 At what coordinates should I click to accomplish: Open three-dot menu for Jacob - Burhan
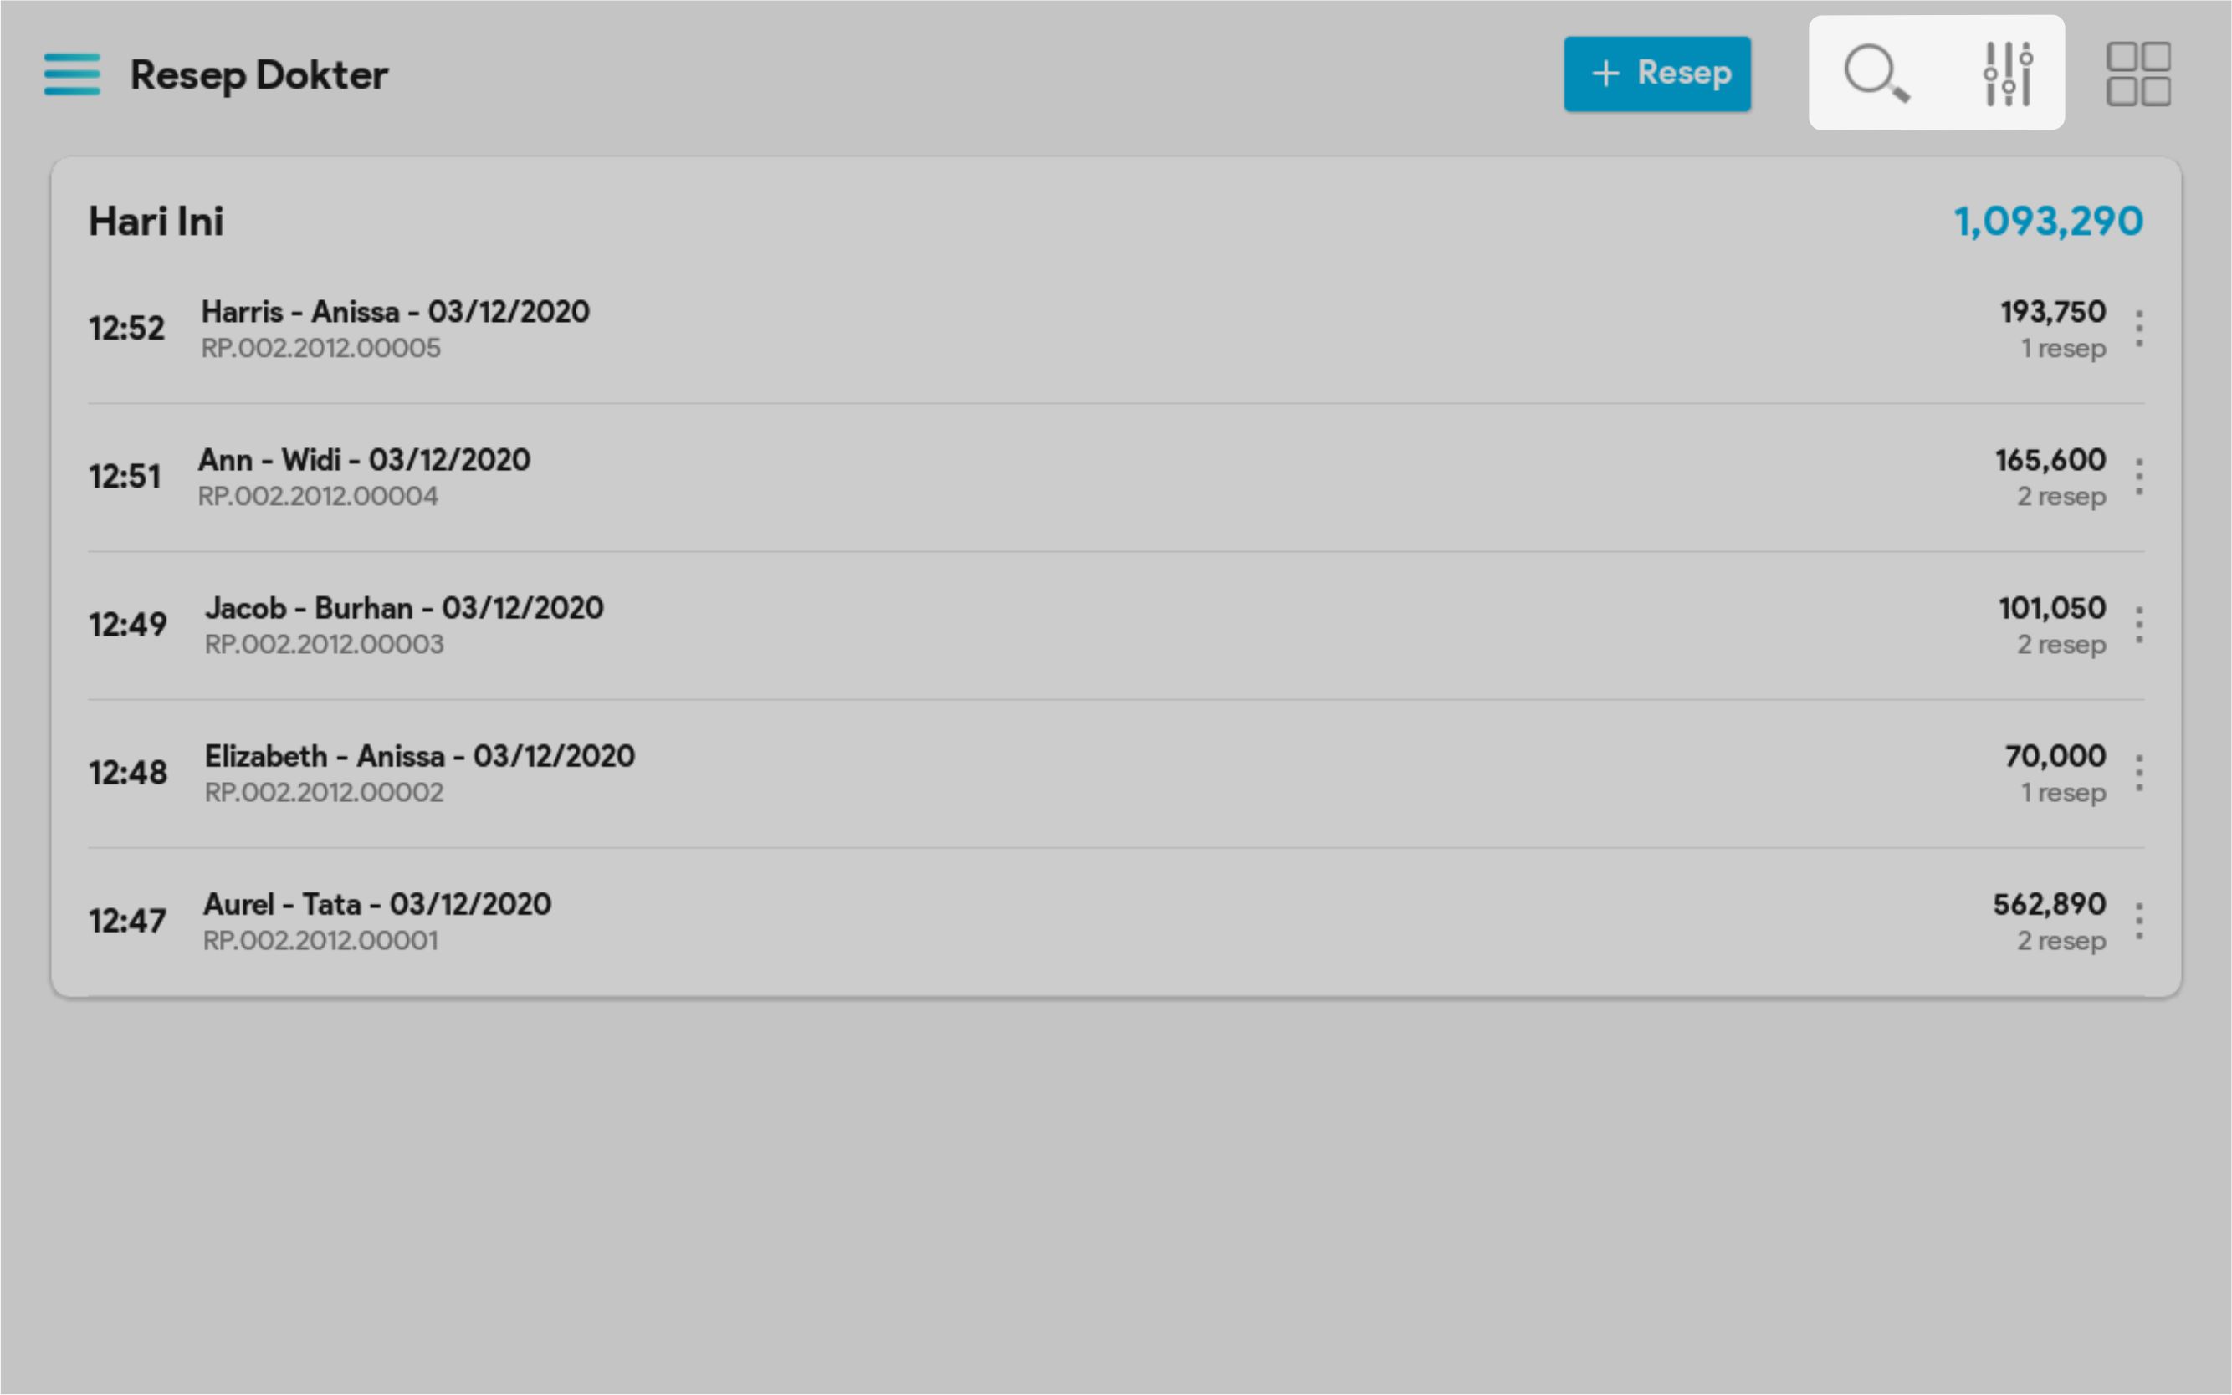(2139, 626)
